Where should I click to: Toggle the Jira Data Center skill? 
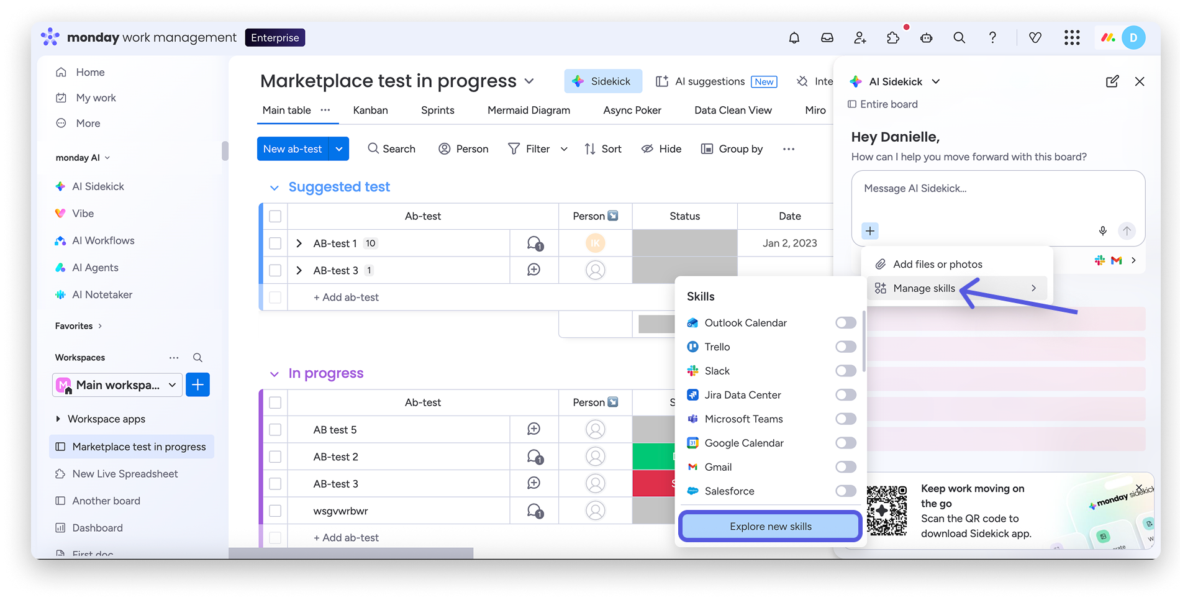coord(846,395)
